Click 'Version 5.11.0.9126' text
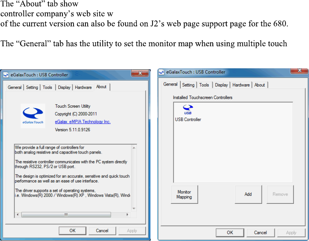The image size is (309, 241). (x=72, y=130)
